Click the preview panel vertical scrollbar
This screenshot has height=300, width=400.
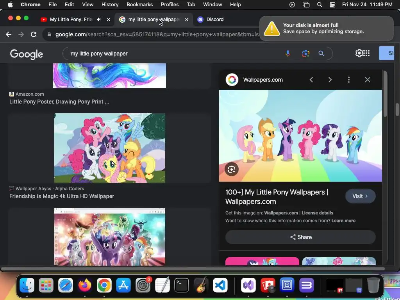[385, 94]
